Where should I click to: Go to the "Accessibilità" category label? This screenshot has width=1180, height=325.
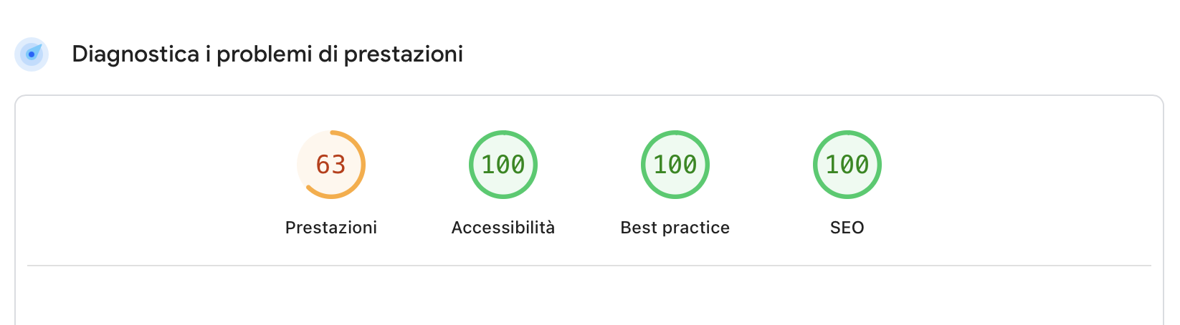(503, 228)
